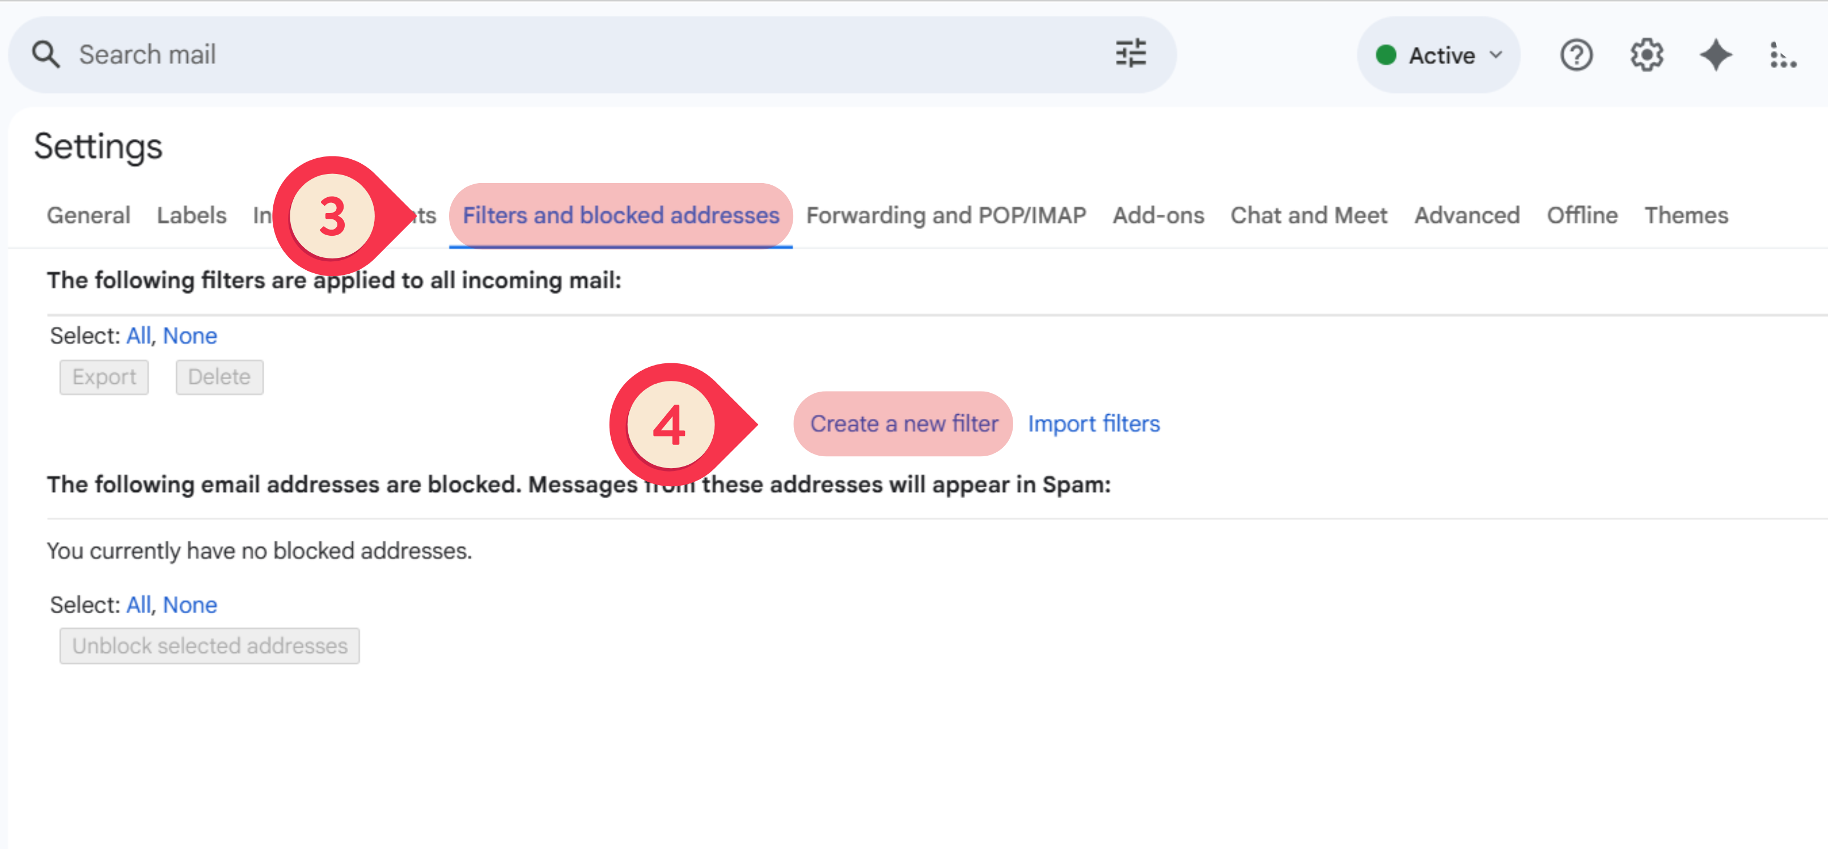The image size is (1828, 849).
Task: Click the Export filters button
Action: [x=104, y=377]
